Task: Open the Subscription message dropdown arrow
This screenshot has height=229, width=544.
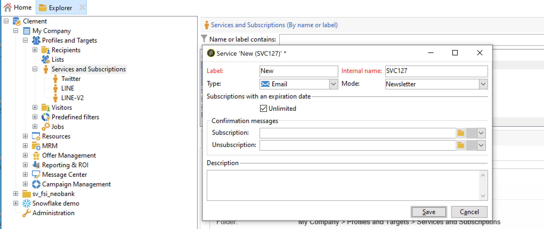Action: pyautogui.click(x=481, y=133)
